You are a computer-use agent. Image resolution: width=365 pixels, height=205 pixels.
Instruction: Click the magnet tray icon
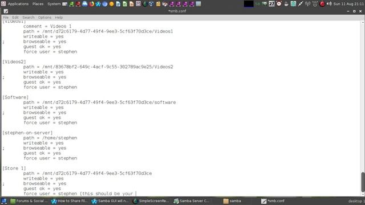(315, 4)
